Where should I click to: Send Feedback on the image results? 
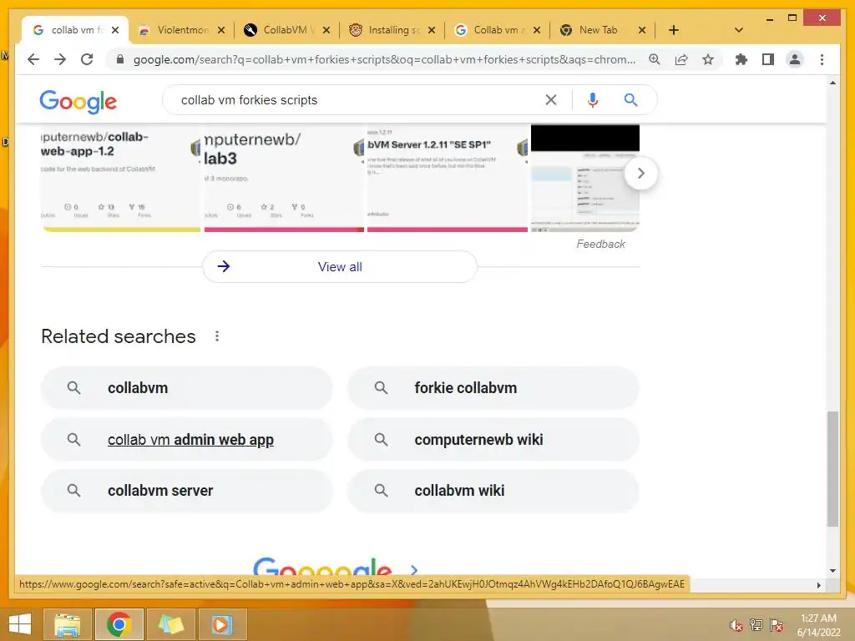pos(600,245)
